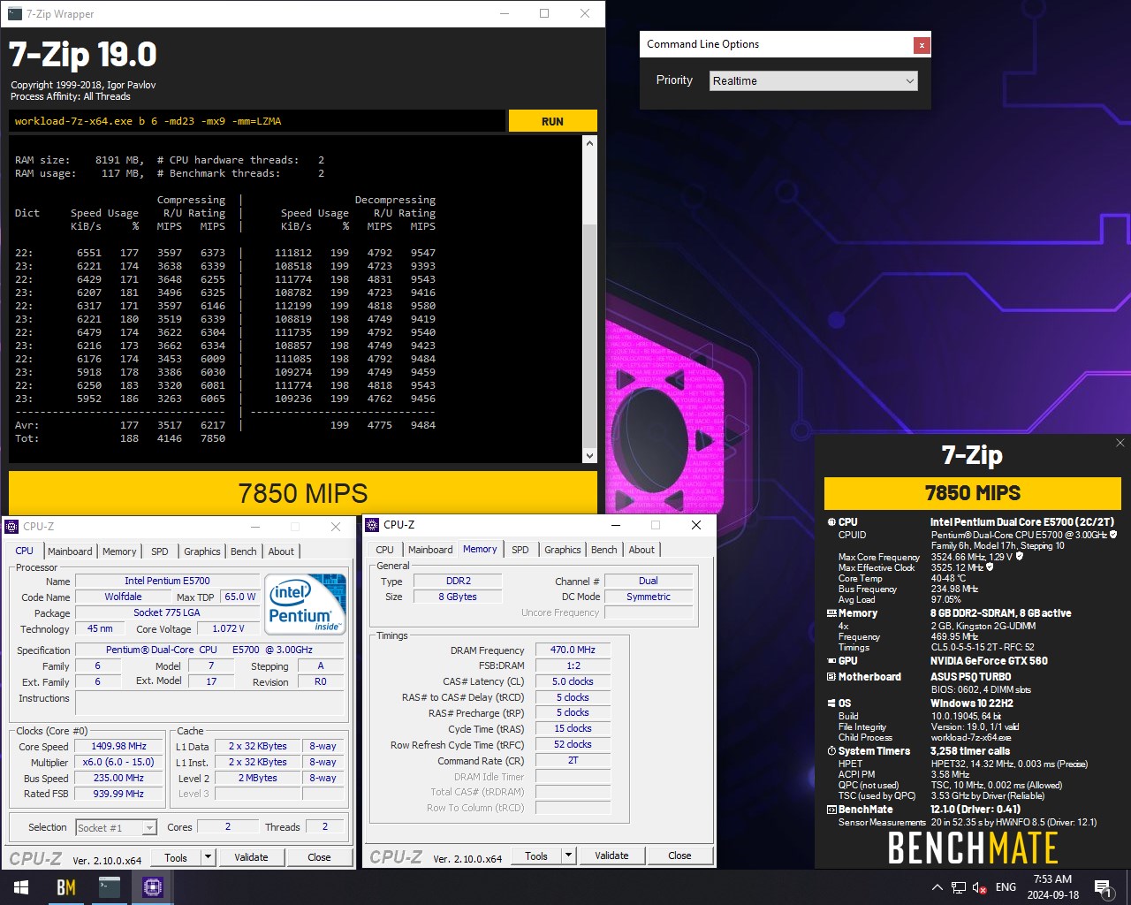Screen dimensions: 1131x905
Task: Open Graphics tab in right CPU-Z window
Action: 563,549
